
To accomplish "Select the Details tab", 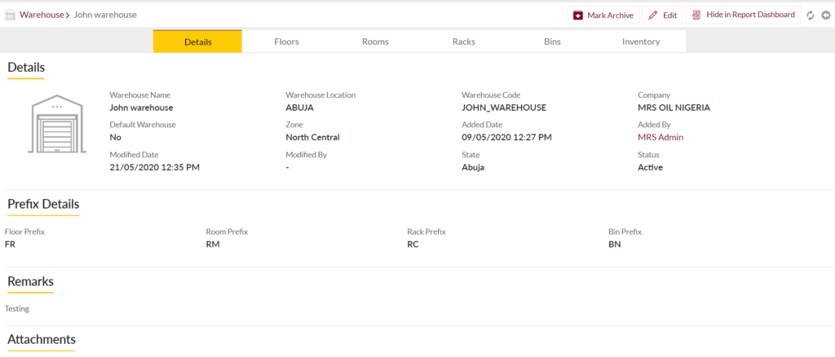I will click(x=197, y=42).
